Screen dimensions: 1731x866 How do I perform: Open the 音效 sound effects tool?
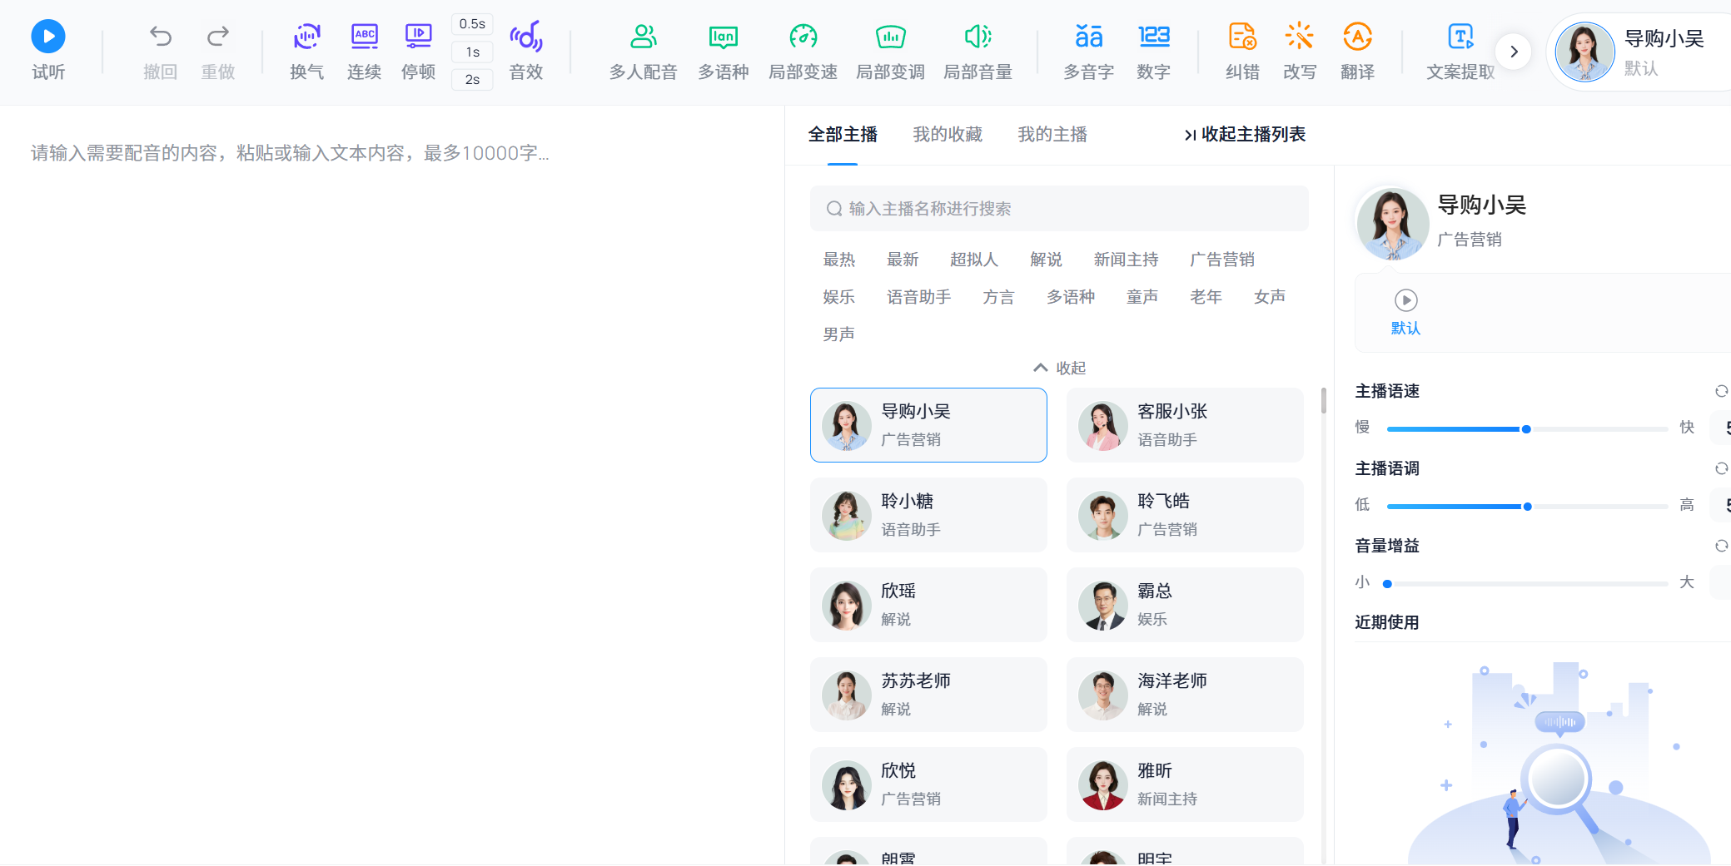(525, 50)
